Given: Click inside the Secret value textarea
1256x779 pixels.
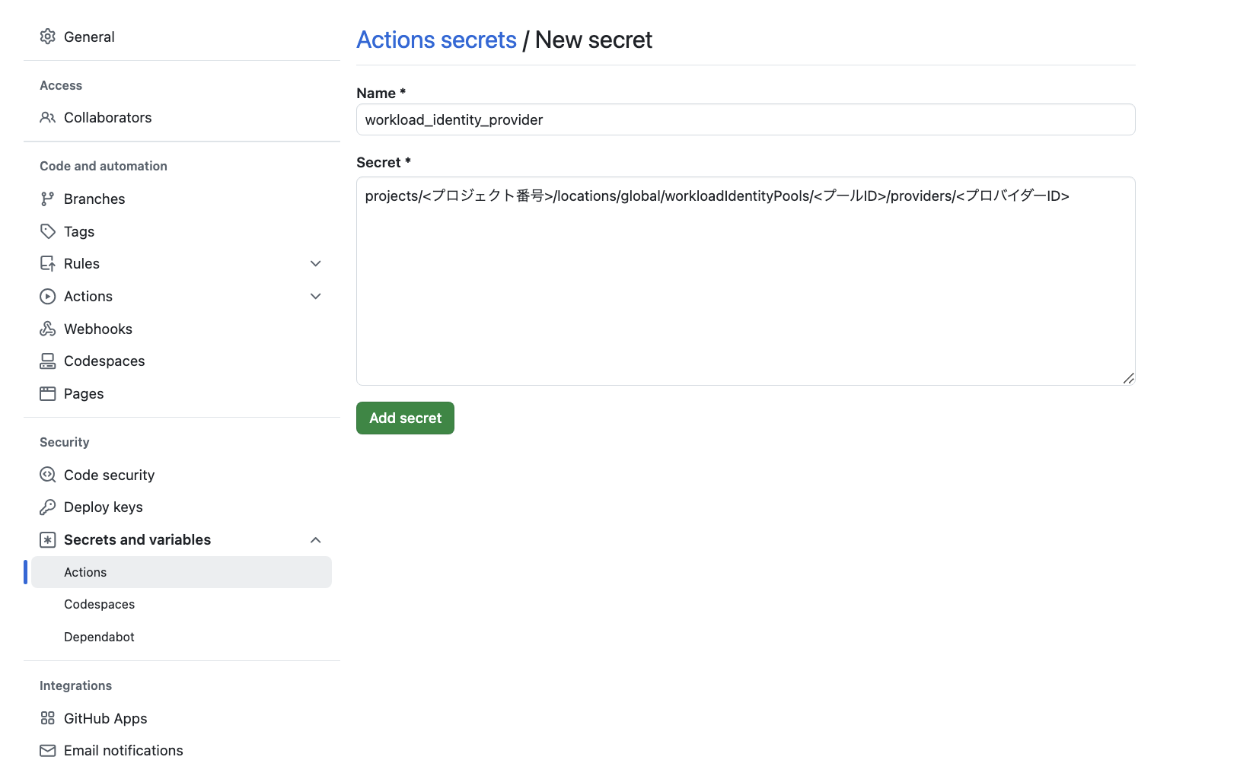Looking at the screenshot, I should tap(746, 281).
